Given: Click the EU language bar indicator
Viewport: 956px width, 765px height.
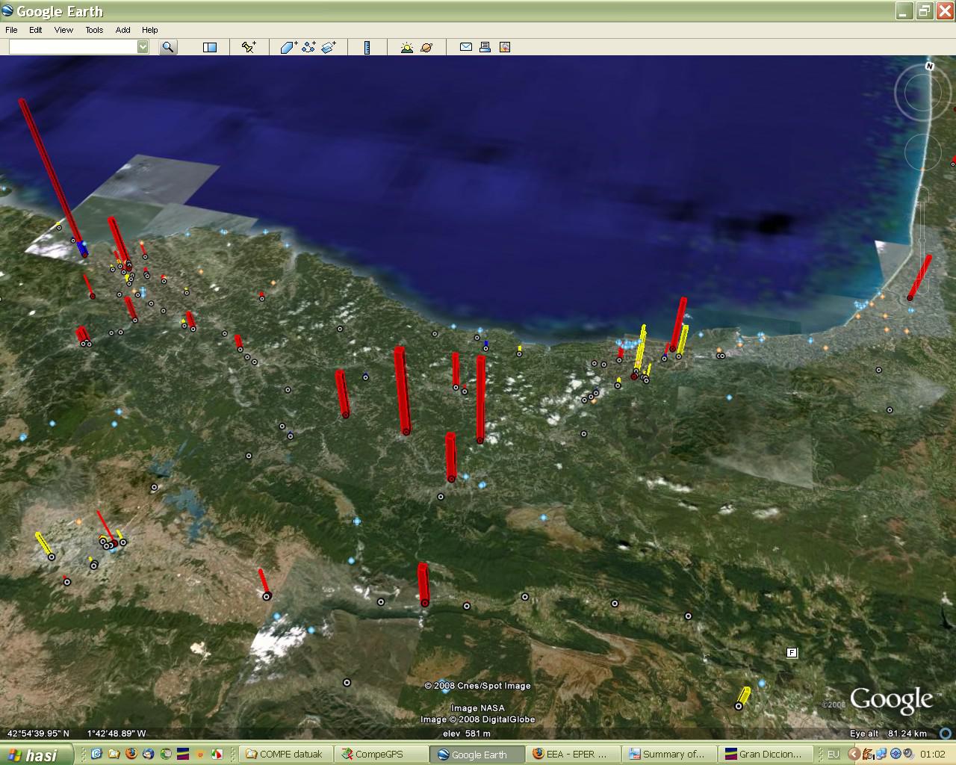Looking at the screenshot, I should pyautogui.click(x=834, y=755).
